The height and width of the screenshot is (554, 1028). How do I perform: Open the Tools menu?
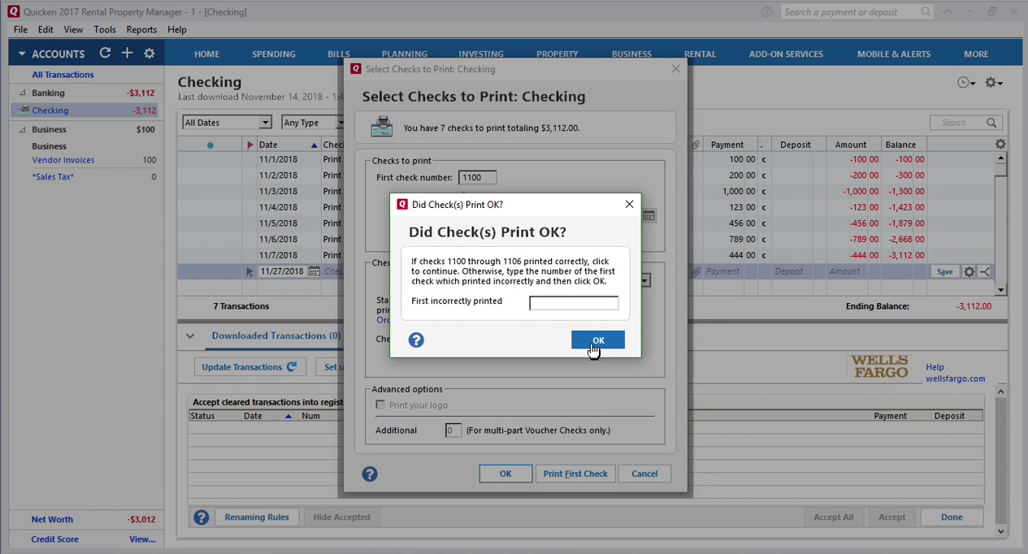coord(105,29)
